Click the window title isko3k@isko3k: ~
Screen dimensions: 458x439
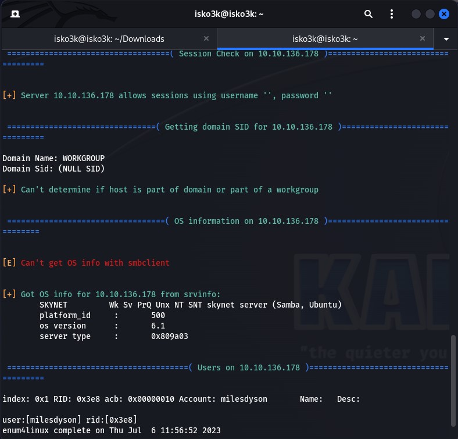[x=228, y=14]
